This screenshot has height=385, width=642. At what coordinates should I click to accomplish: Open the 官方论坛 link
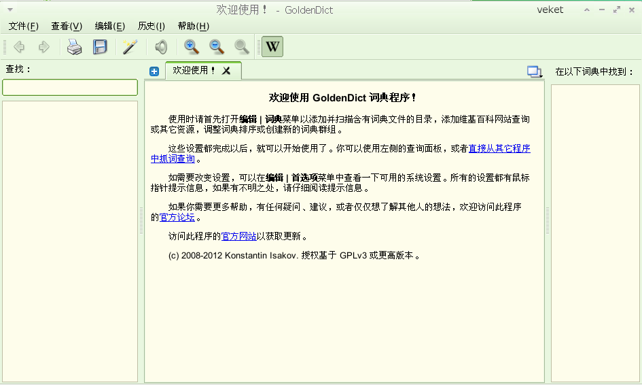pos(177,217)
